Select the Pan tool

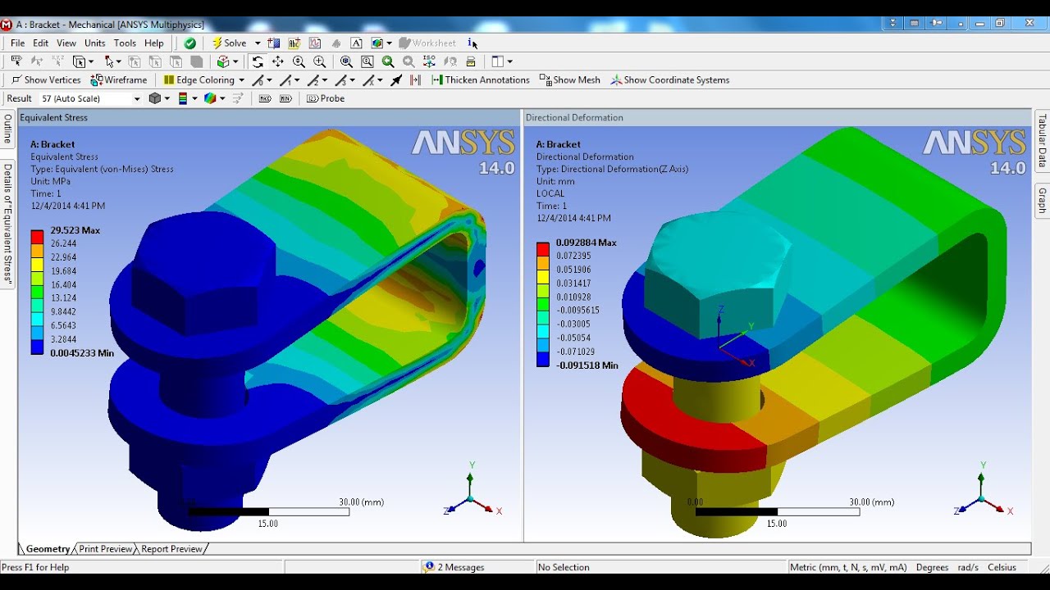tap(278, 61)
